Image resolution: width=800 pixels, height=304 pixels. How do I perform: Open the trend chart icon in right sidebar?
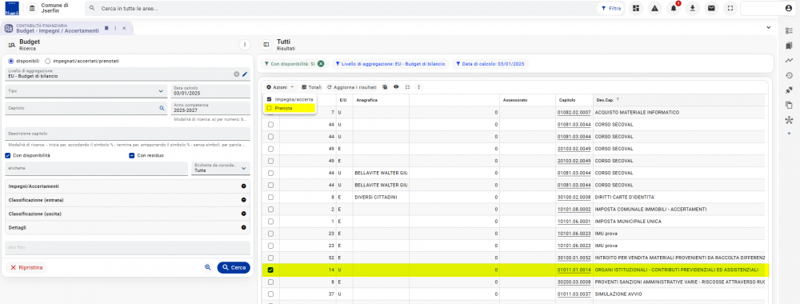click(789, 60)
